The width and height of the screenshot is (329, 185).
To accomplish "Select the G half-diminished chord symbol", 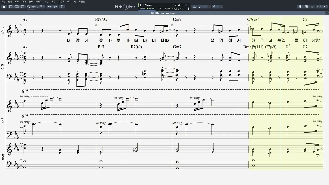I will pos(288,47).
